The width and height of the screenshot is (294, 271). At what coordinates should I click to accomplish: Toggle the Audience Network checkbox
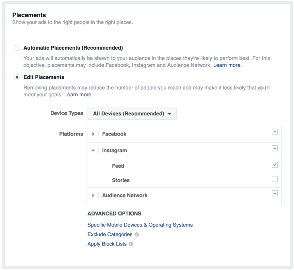point(275,193)
